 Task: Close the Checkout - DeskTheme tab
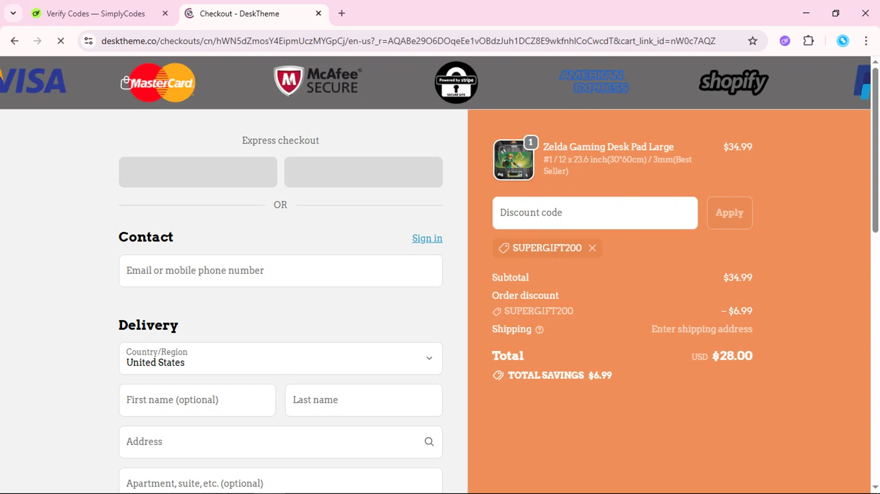pos(319,13)
